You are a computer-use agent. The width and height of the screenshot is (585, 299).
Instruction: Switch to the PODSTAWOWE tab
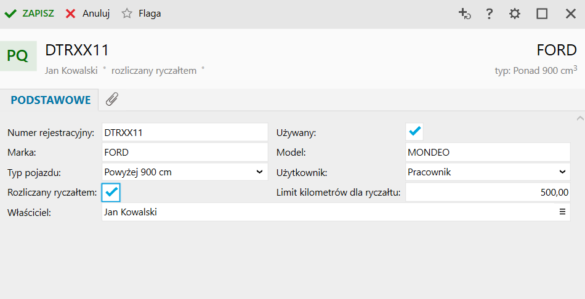tap(50, 100)
